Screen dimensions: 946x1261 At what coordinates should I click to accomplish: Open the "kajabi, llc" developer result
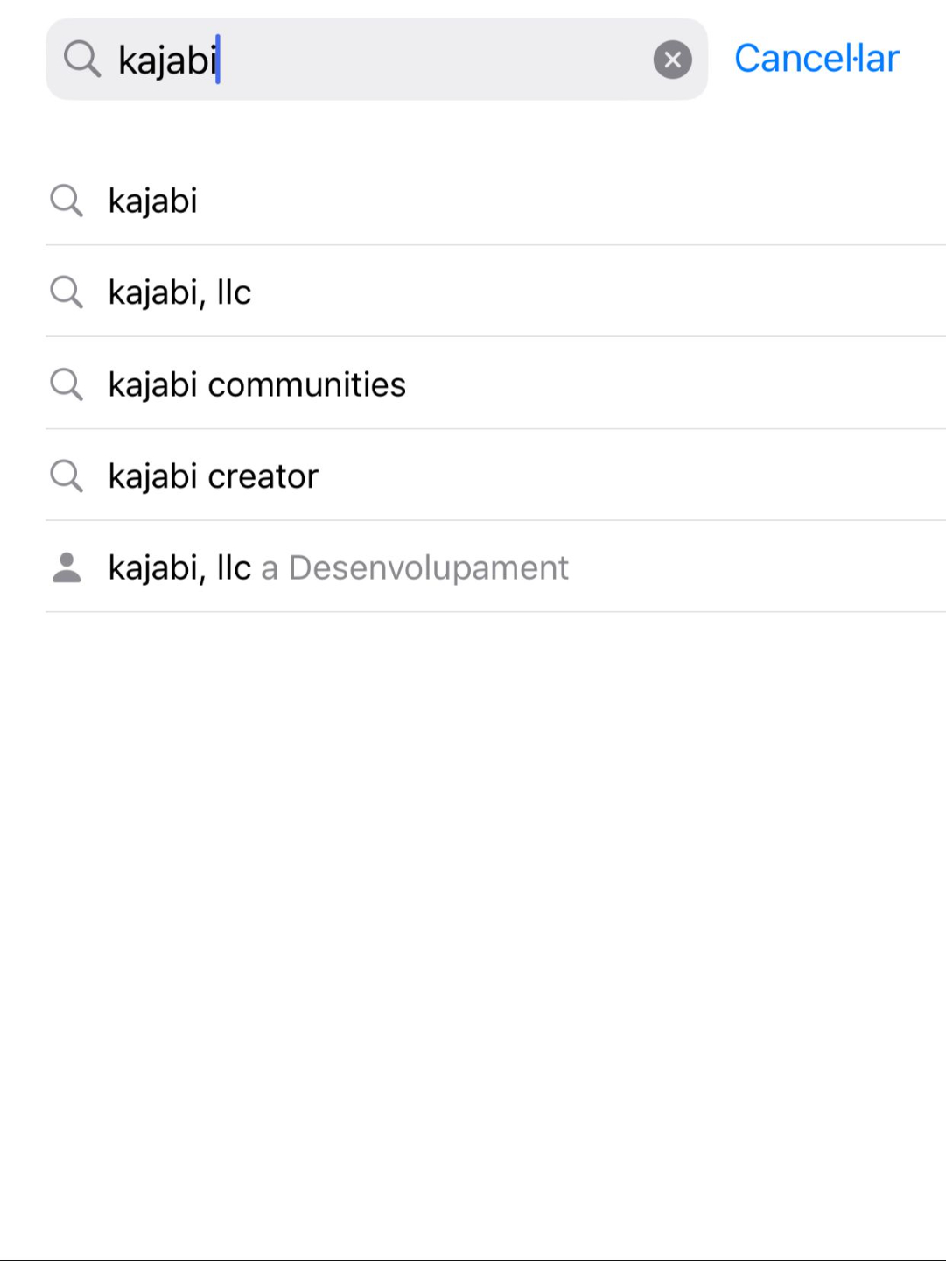pyautogui.click(x=179, y=567)
